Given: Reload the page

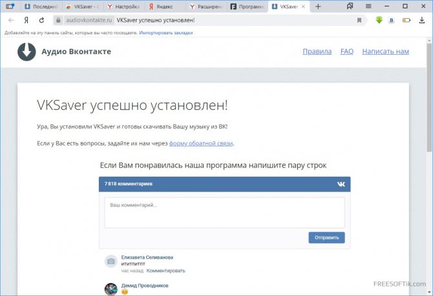Looking at the screenshot, I should [x=41, y=20].
